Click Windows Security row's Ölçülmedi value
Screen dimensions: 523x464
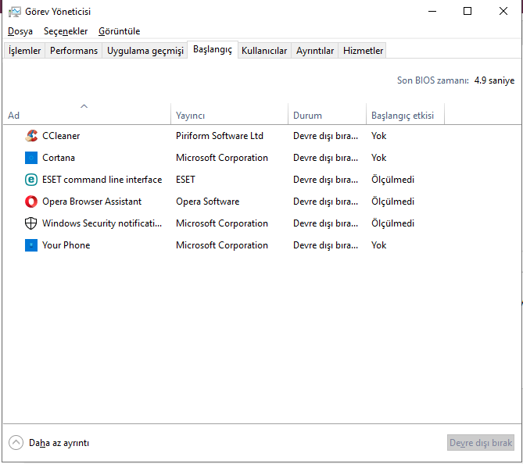tap(392, 223)
